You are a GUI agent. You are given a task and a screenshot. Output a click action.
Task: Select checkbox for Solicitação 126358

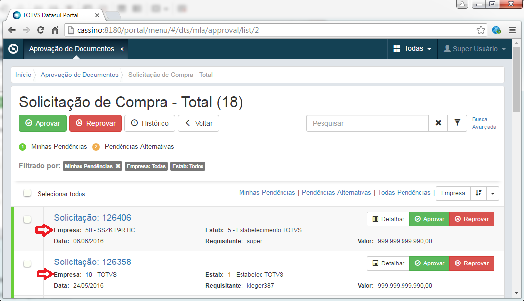coord(27,263)
